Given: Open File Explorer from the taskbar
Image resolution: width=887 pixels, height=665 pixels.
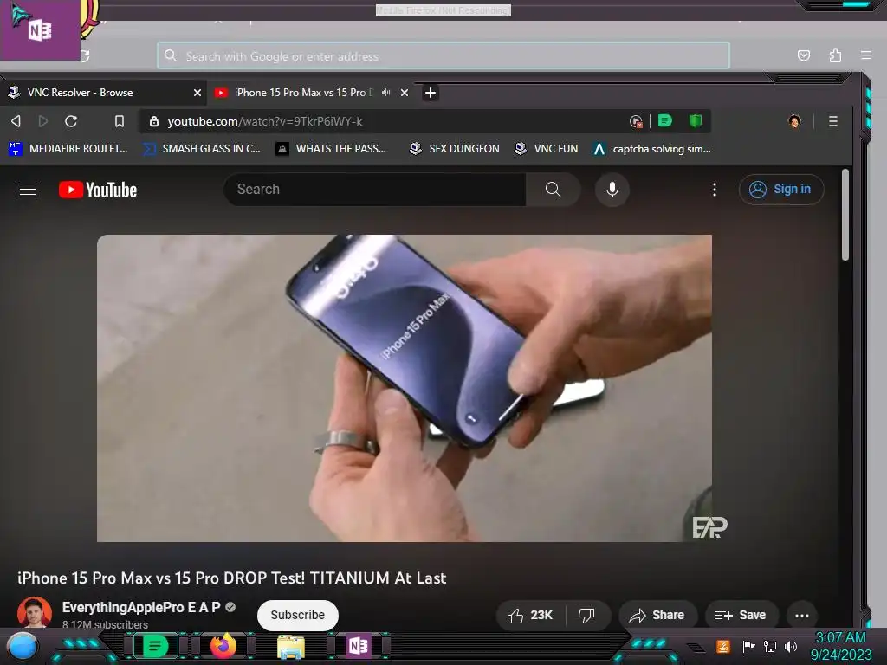Looking at the screenshot, I should tap(291, 646).
